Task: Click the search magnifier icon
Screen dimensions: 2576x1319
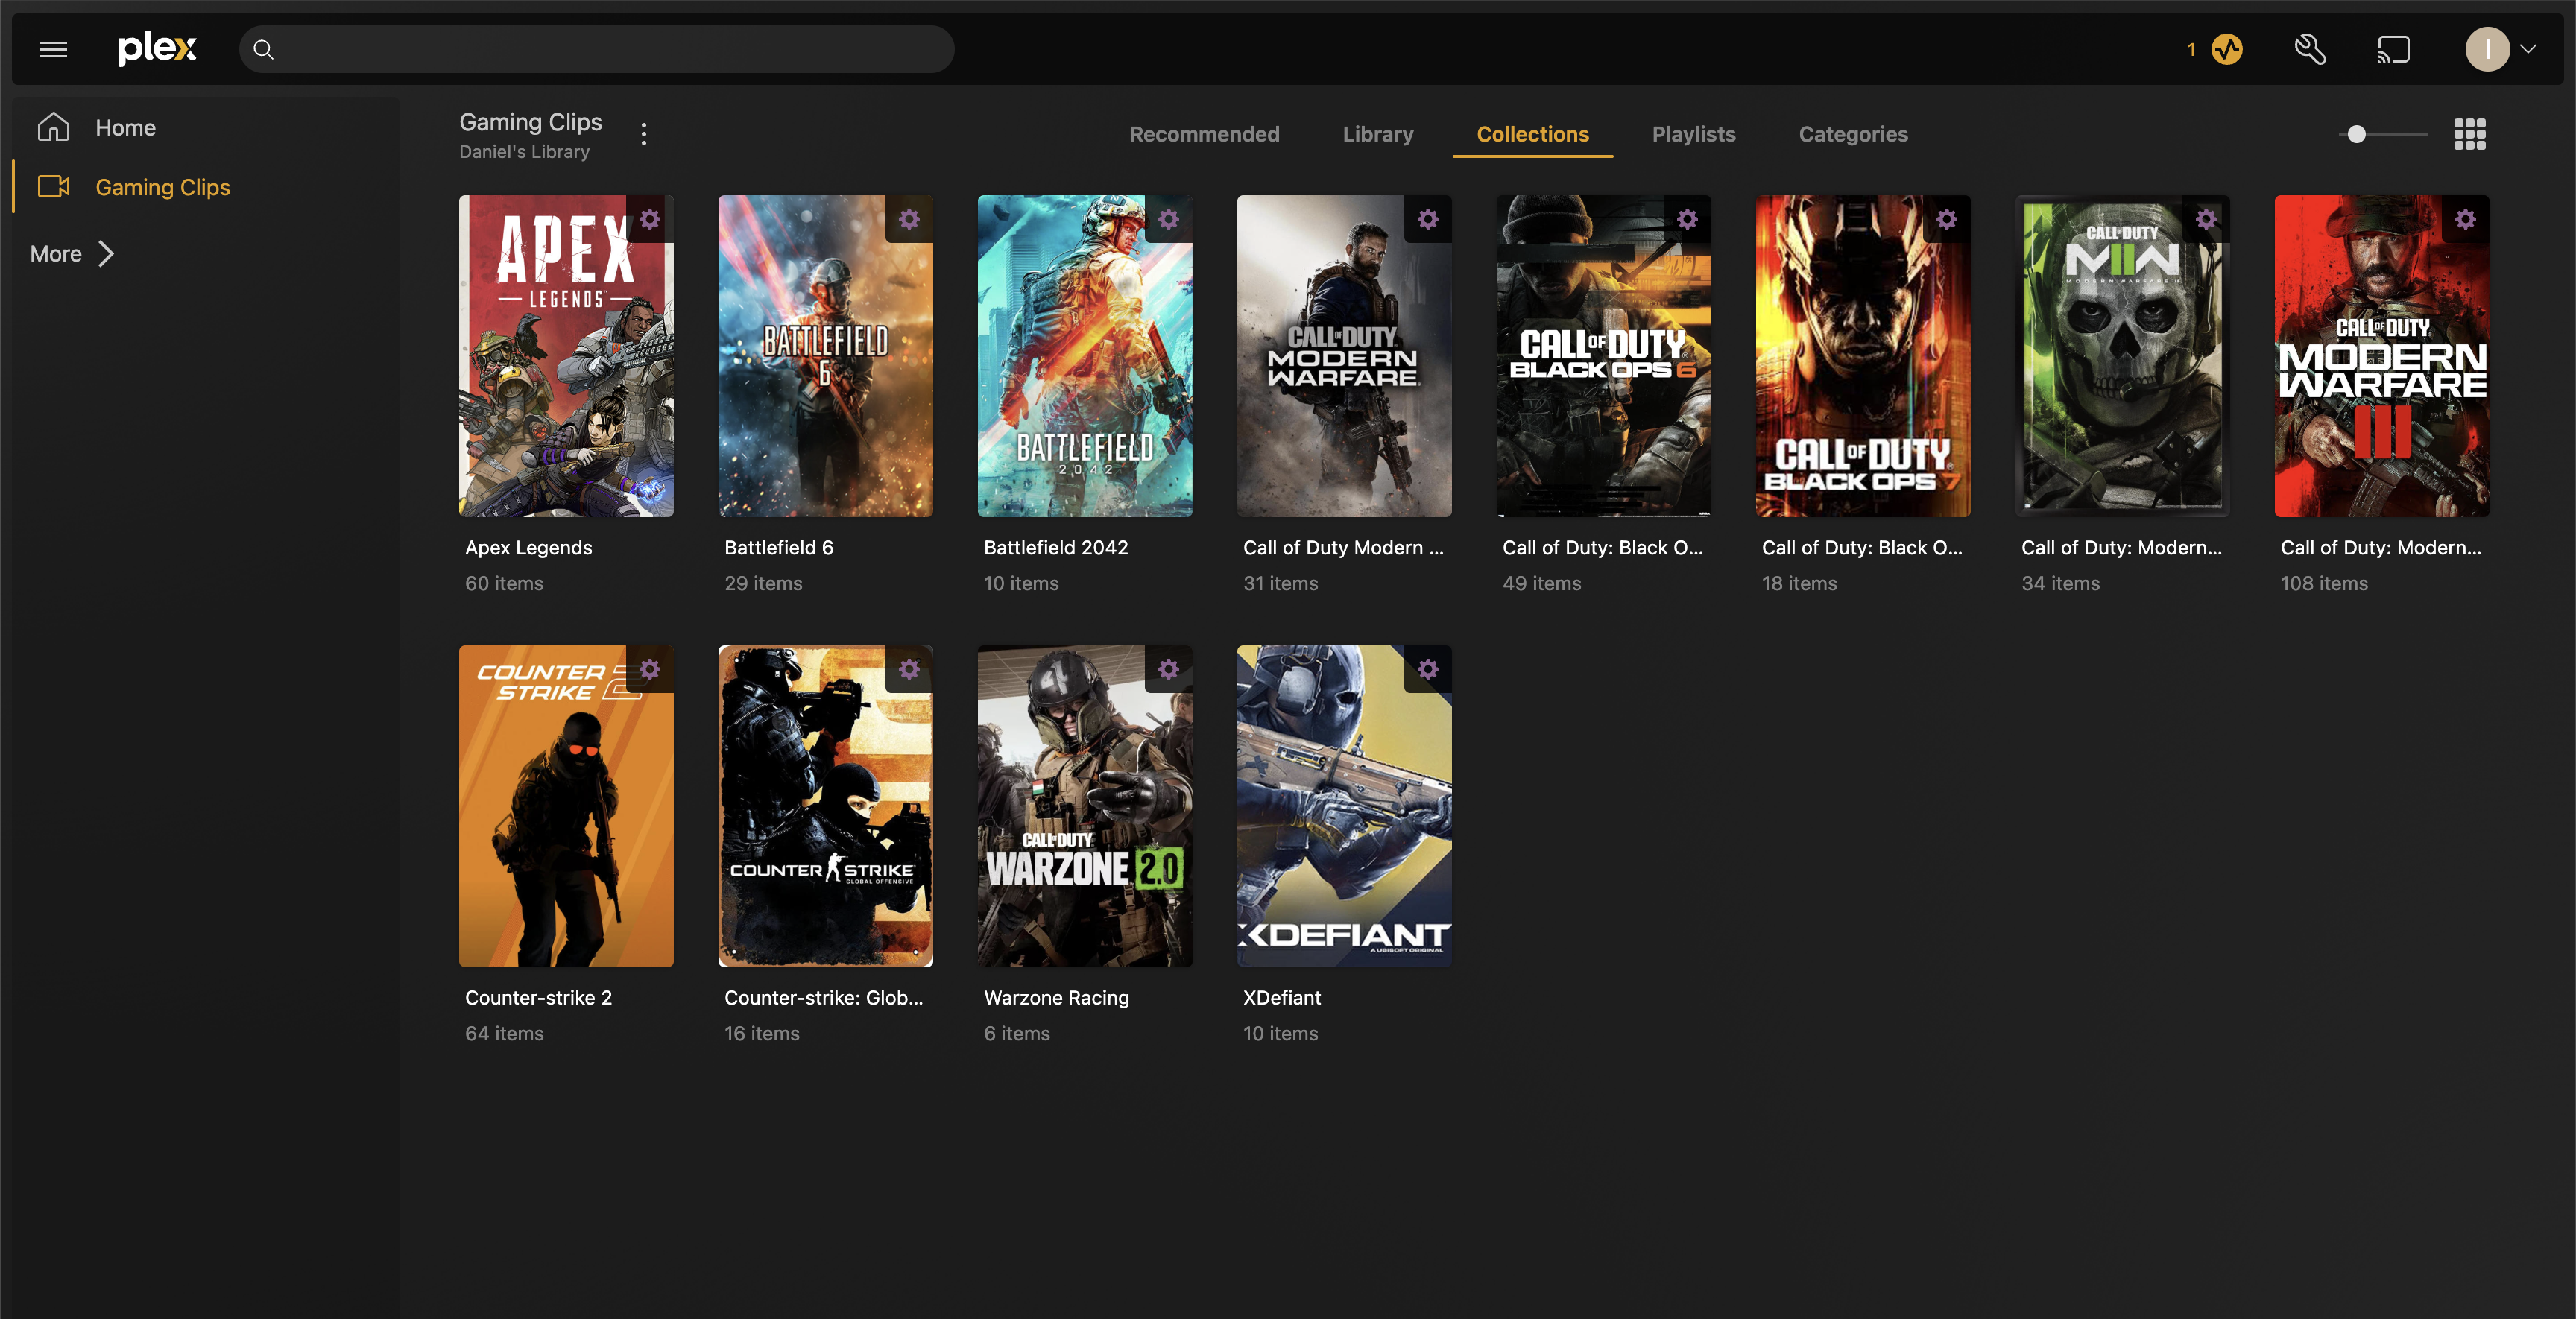Action: (264, 49)
